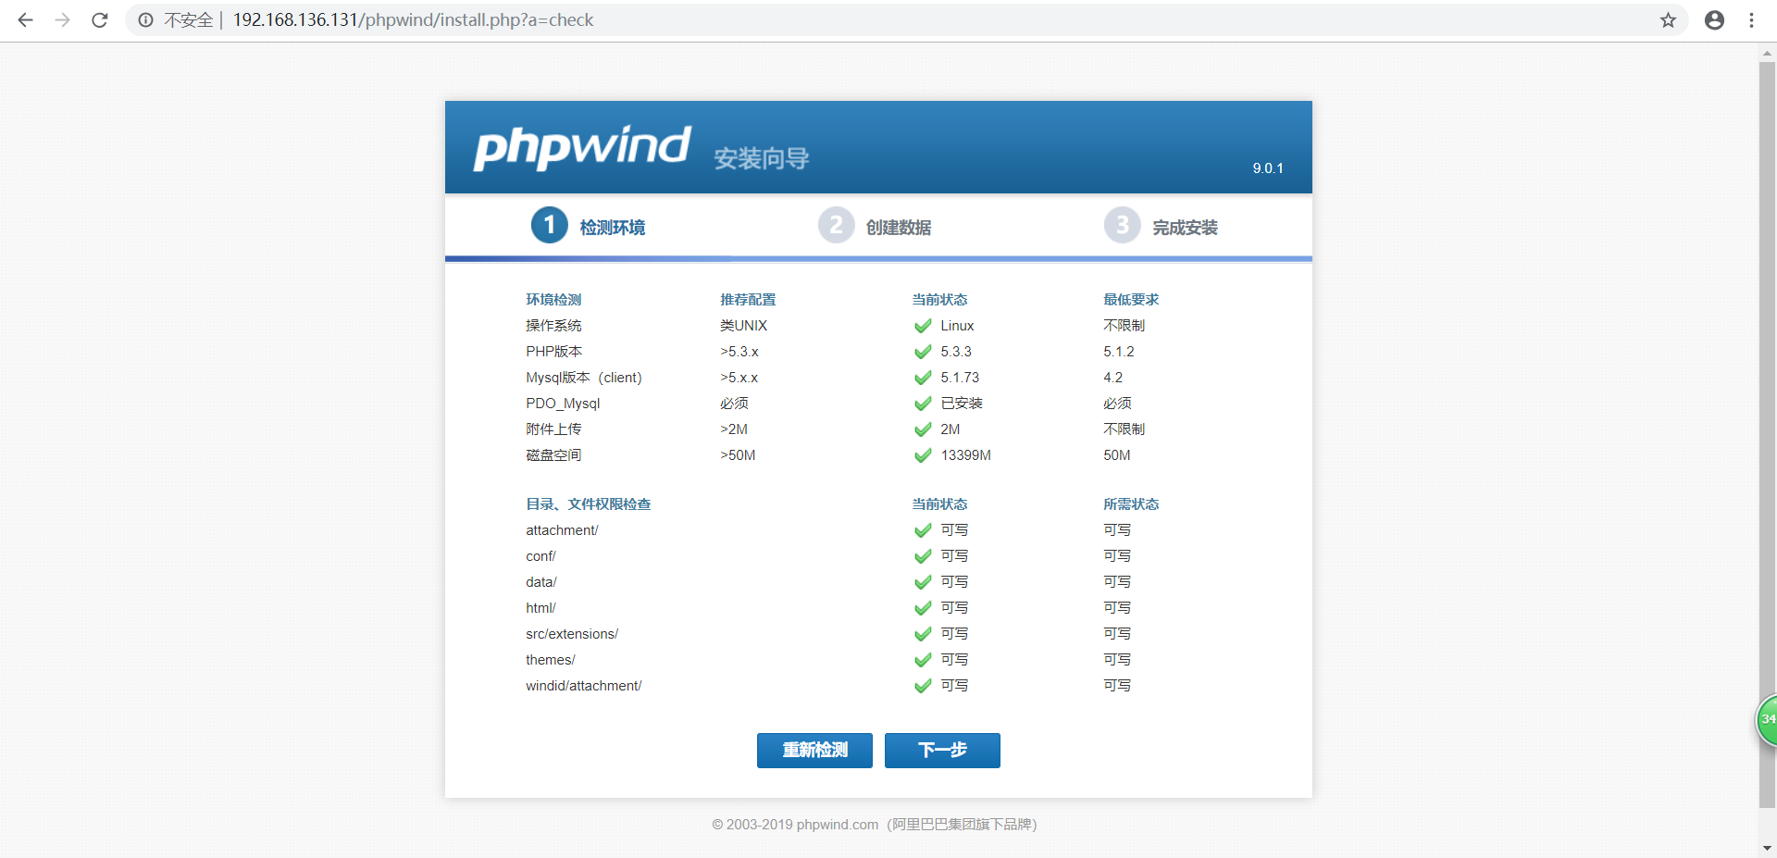Click the step 3 circle icon
Viewport: 1777px width, 858px height.
(1122, 225)
